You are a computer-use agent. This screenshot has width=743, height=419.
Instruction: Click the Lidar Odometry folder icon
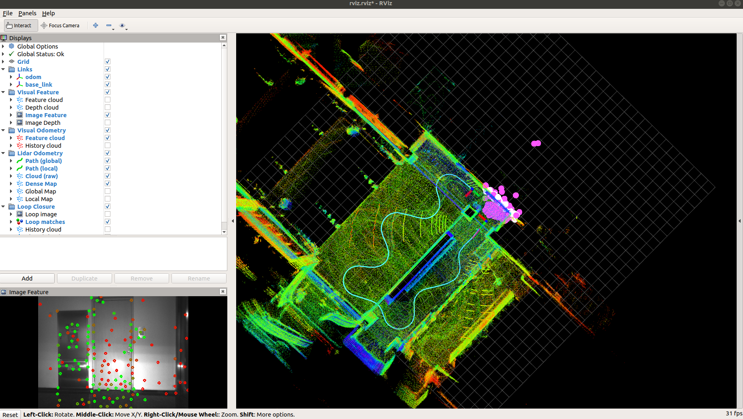point(12,153)
